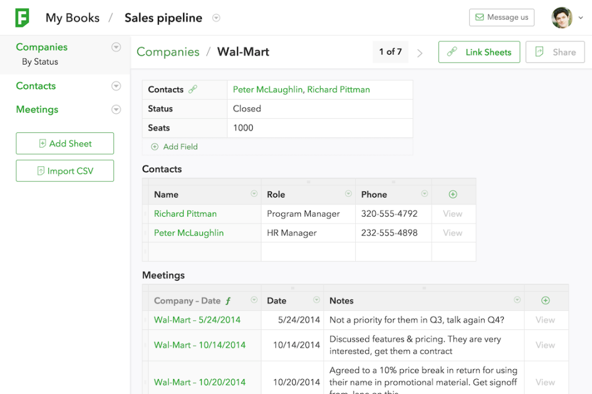This screenshot has width=592, height=394.
Task: Go to the next record arrow
Action: pyautogui.click(x=420, y=53)
